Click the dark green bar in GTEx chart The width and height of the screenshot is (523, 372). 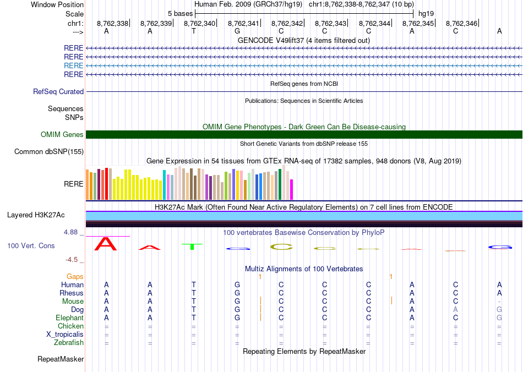280,184
